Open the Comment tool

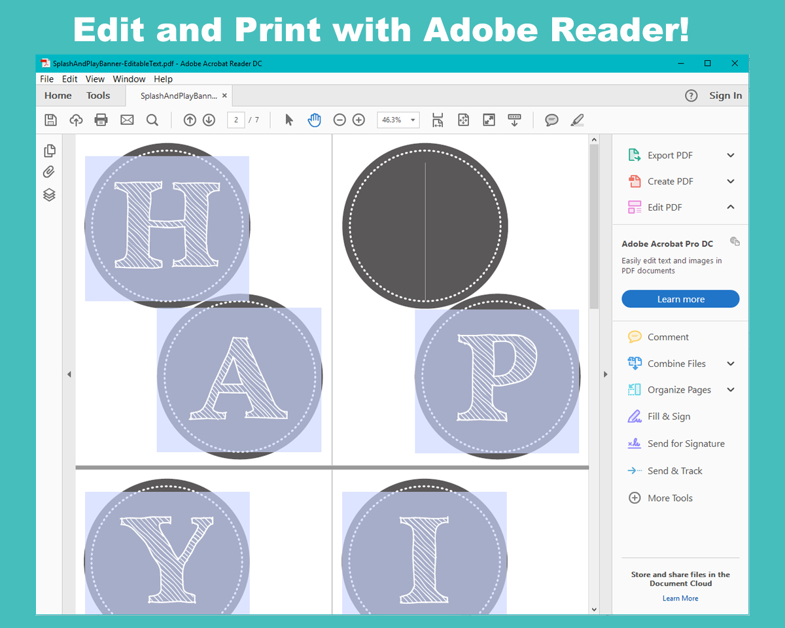click(x=668, y=337)
